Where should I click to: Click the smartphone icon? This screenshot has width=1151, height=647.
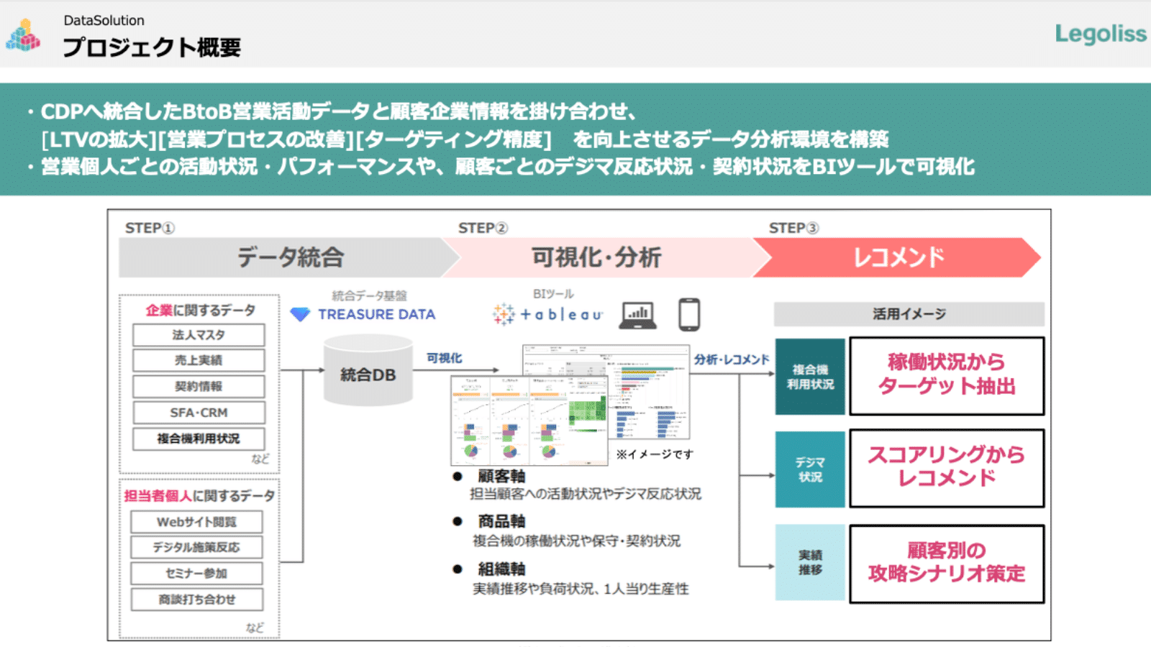point(689,315)
